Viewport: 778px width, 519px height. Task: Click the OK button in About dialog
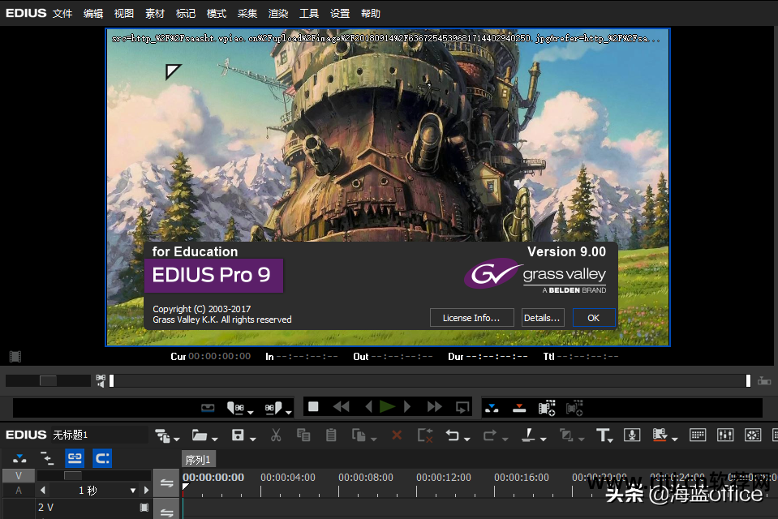pos(593,318)
